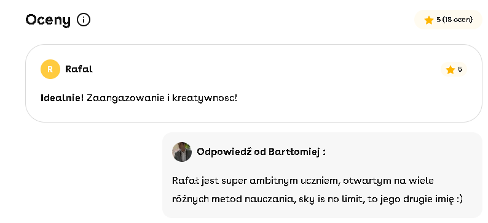Click the info icon beside Oceny
This screenshot has height=223, width=488.
click(x=84, y=20)
